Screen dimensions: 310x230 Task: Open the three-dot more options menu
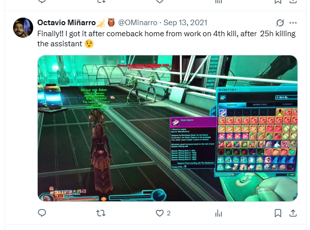293,23
